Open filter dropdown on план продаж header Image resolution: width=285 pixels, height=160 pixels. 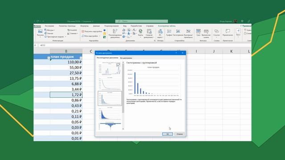[x=81, y=58]
